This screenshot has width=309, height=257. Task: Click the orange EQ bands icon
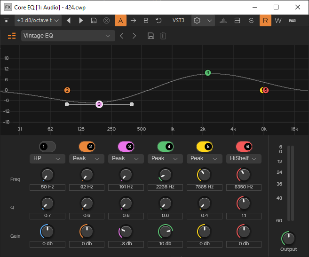(12, 36)
